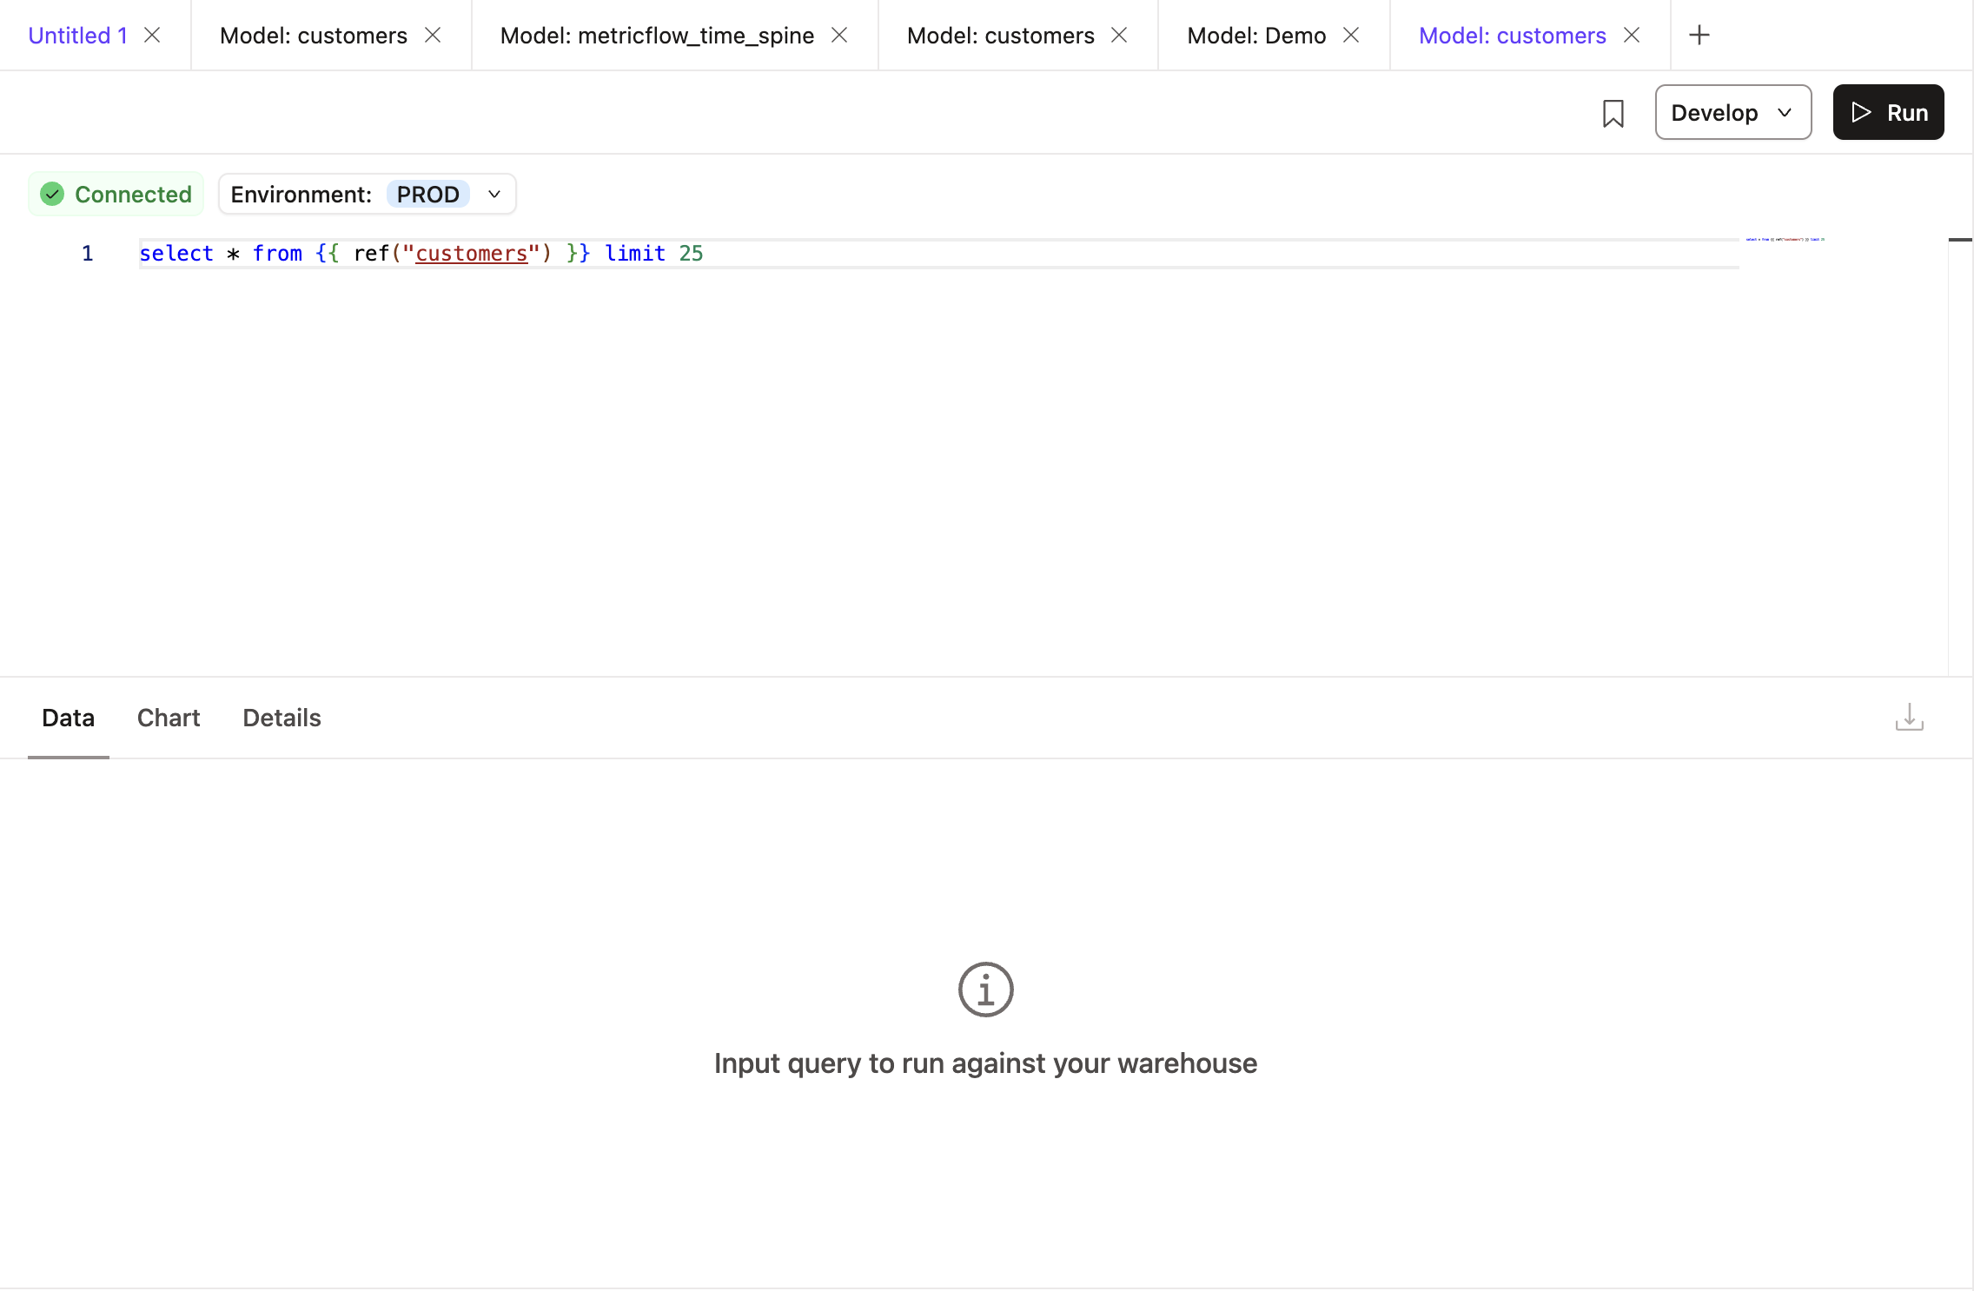Viewport: 1974px width, 1291px height.
Task: Click the green Connected status checkmark
Action: point(52,194)
